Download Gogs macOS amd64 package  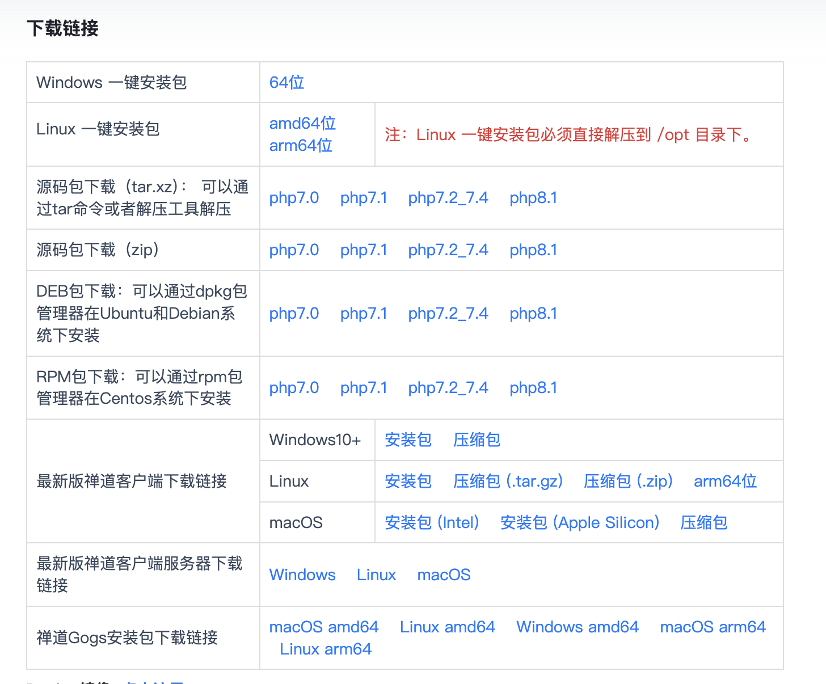(324, 627)
